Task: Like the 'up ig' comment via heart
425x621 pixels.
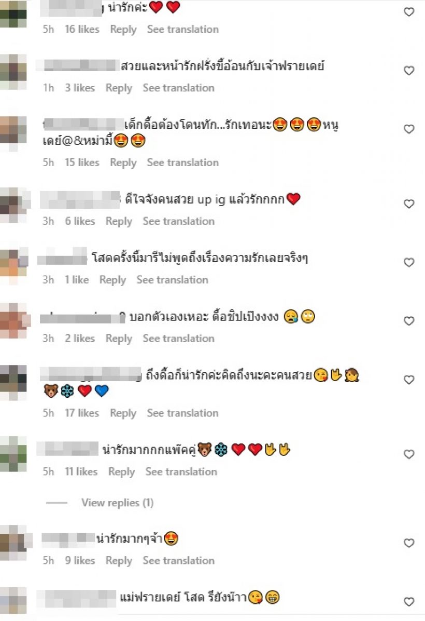Action: click(409, 204)
